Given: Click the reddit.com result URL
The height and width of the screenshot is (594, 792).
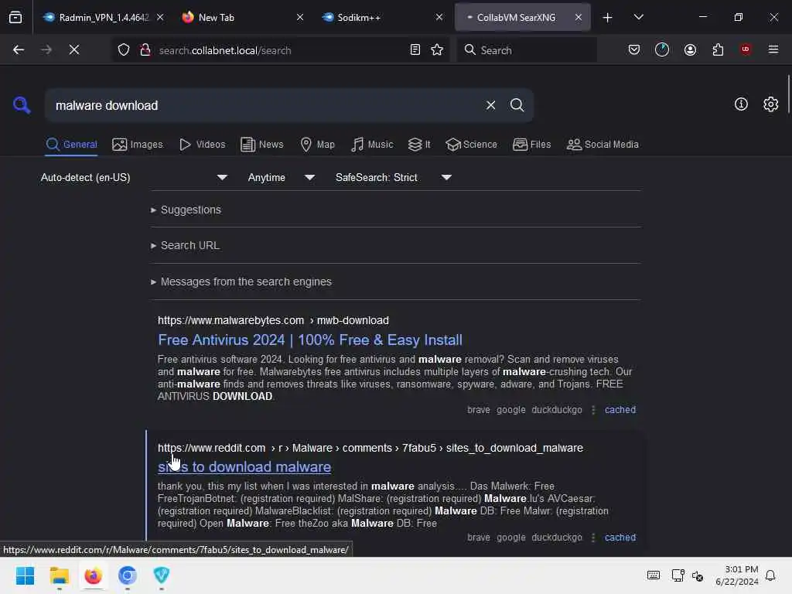Looking at the screenshot, I should tap(370, 448).
